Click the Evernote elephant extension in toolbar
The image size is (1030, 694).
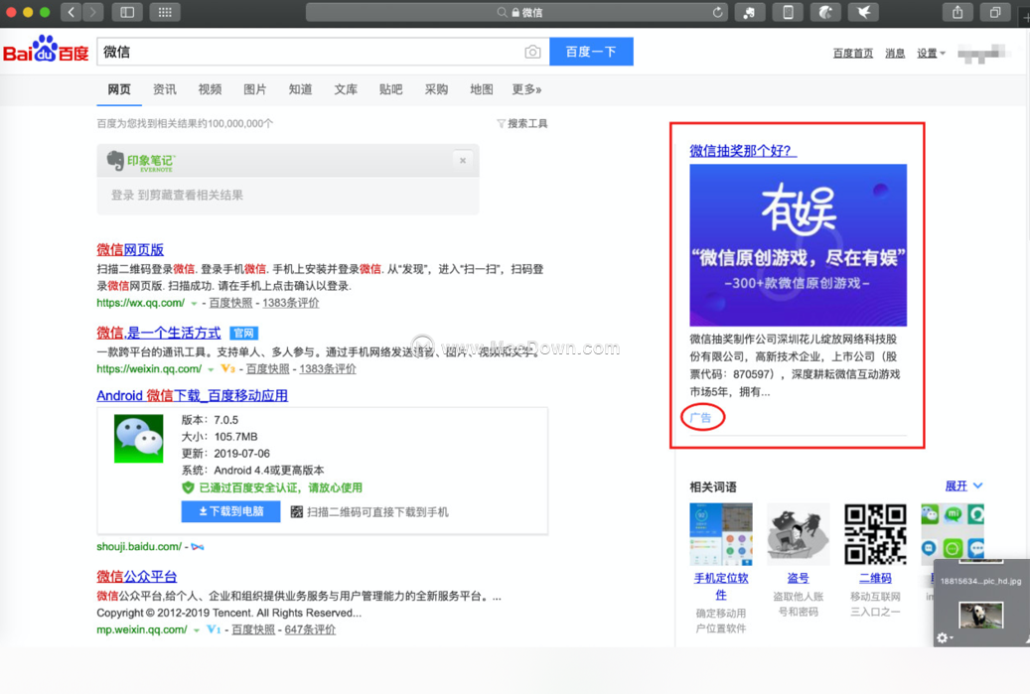pos(749,12)
